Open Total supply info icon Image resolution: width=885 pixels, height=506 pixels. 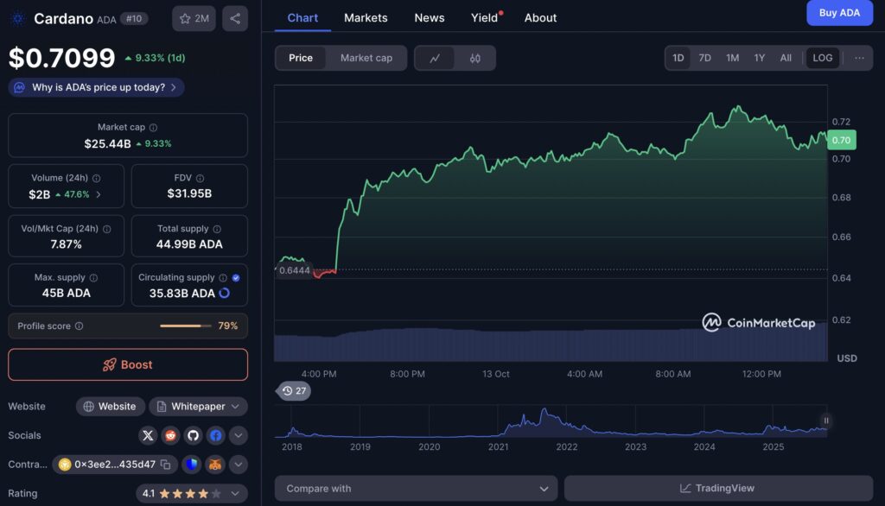pyautogui.click(x=217, y=229)
